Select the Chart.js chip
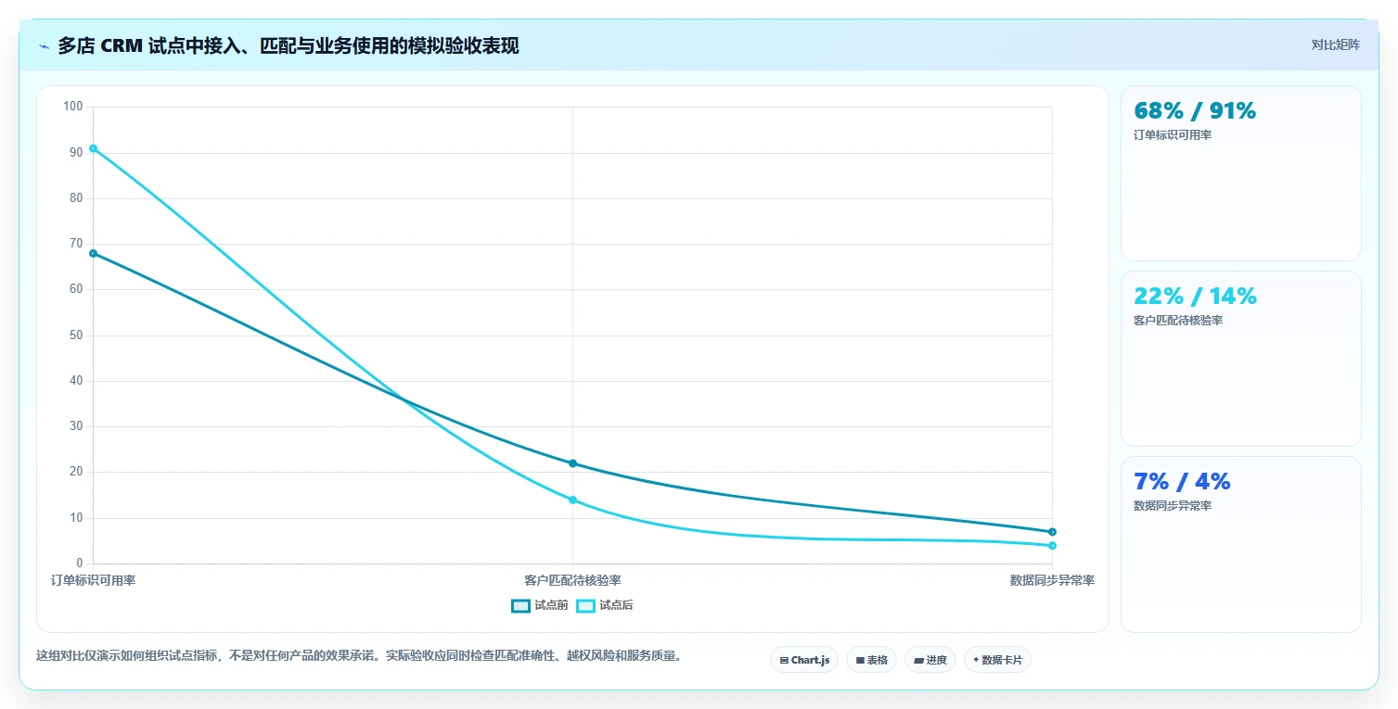This screenshot has height=709, width=1398. (x=804, y=660)
